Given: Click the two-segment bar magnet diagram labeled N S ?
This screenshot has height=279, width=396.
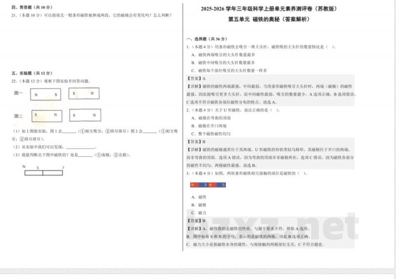Looking at the screenshot, I should 44,173.
